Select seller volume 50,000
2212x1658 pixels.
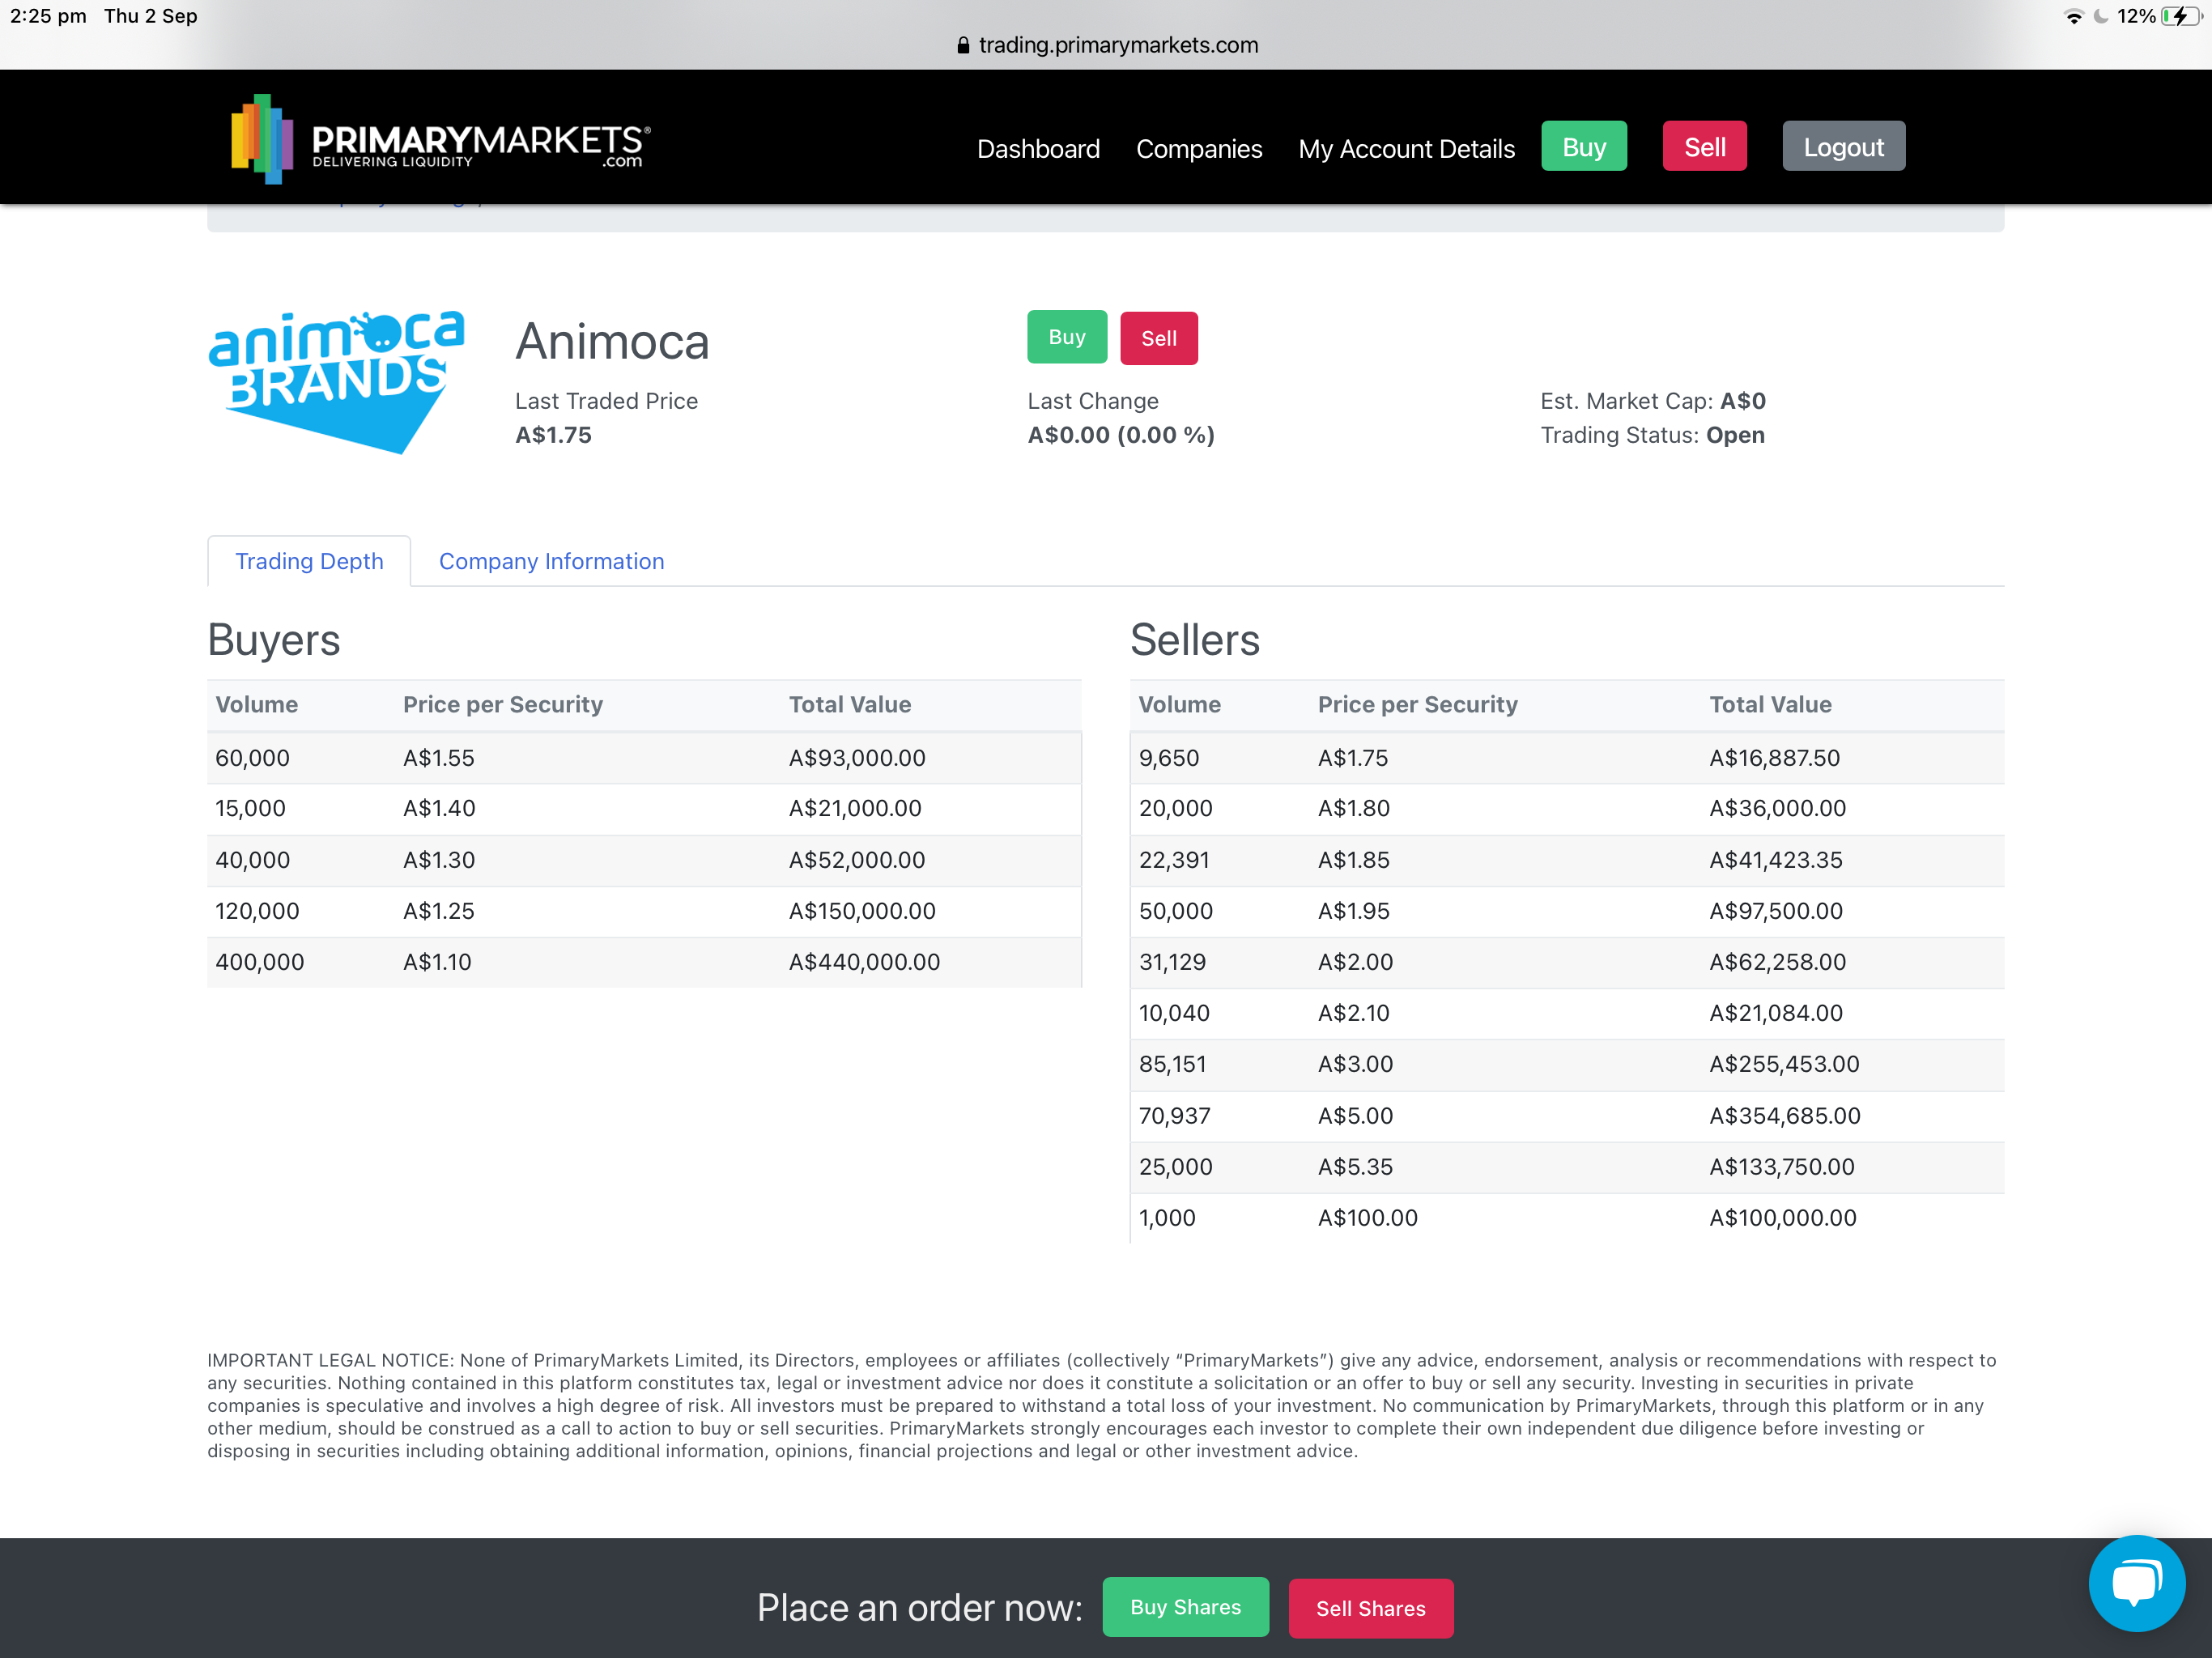[1175, 911]
